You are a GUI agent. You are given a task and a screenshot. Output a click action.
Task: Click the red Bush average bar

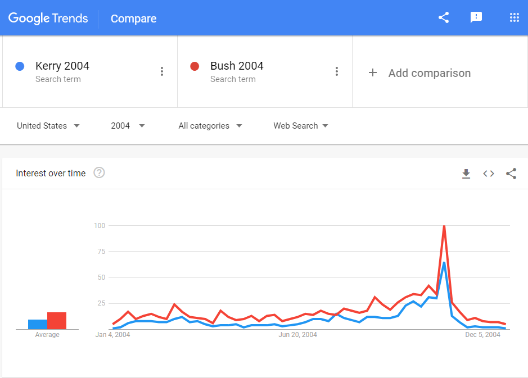click(x=57, y=321)
